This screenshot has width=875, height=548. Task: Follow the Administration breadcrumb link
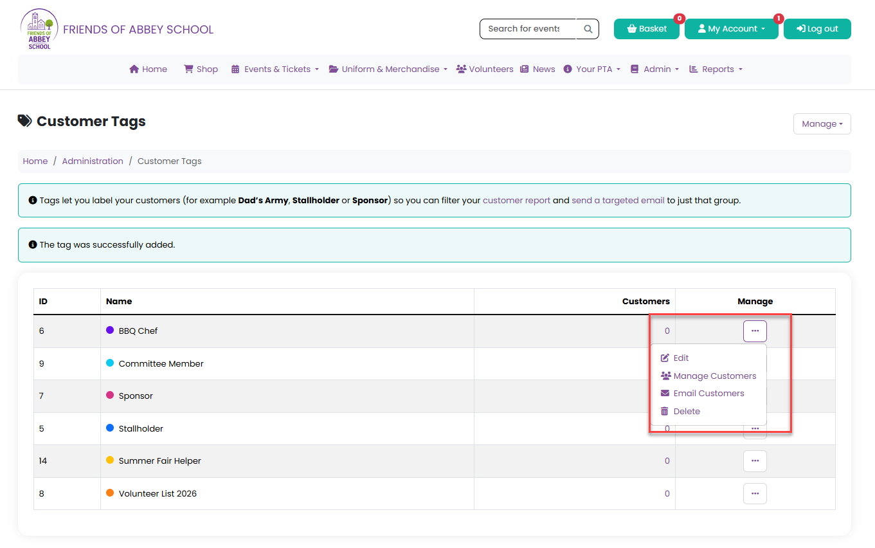(x=93, y=161)
